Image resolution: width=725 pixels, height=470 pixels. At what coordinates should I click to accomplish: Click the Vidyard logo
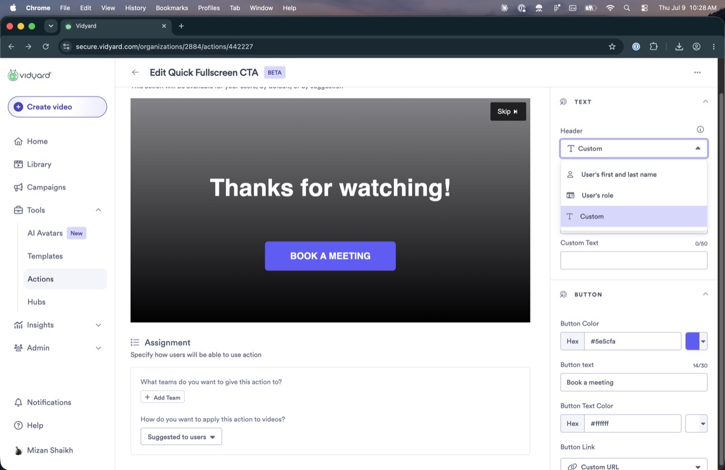click(x=30, y=75)
